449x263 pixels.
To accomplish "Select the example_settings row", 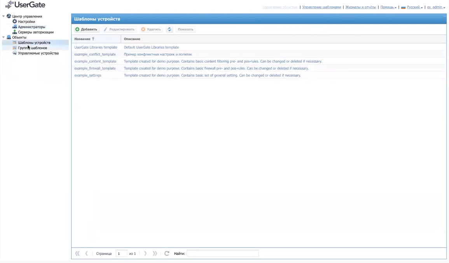I will click(259, 75).
